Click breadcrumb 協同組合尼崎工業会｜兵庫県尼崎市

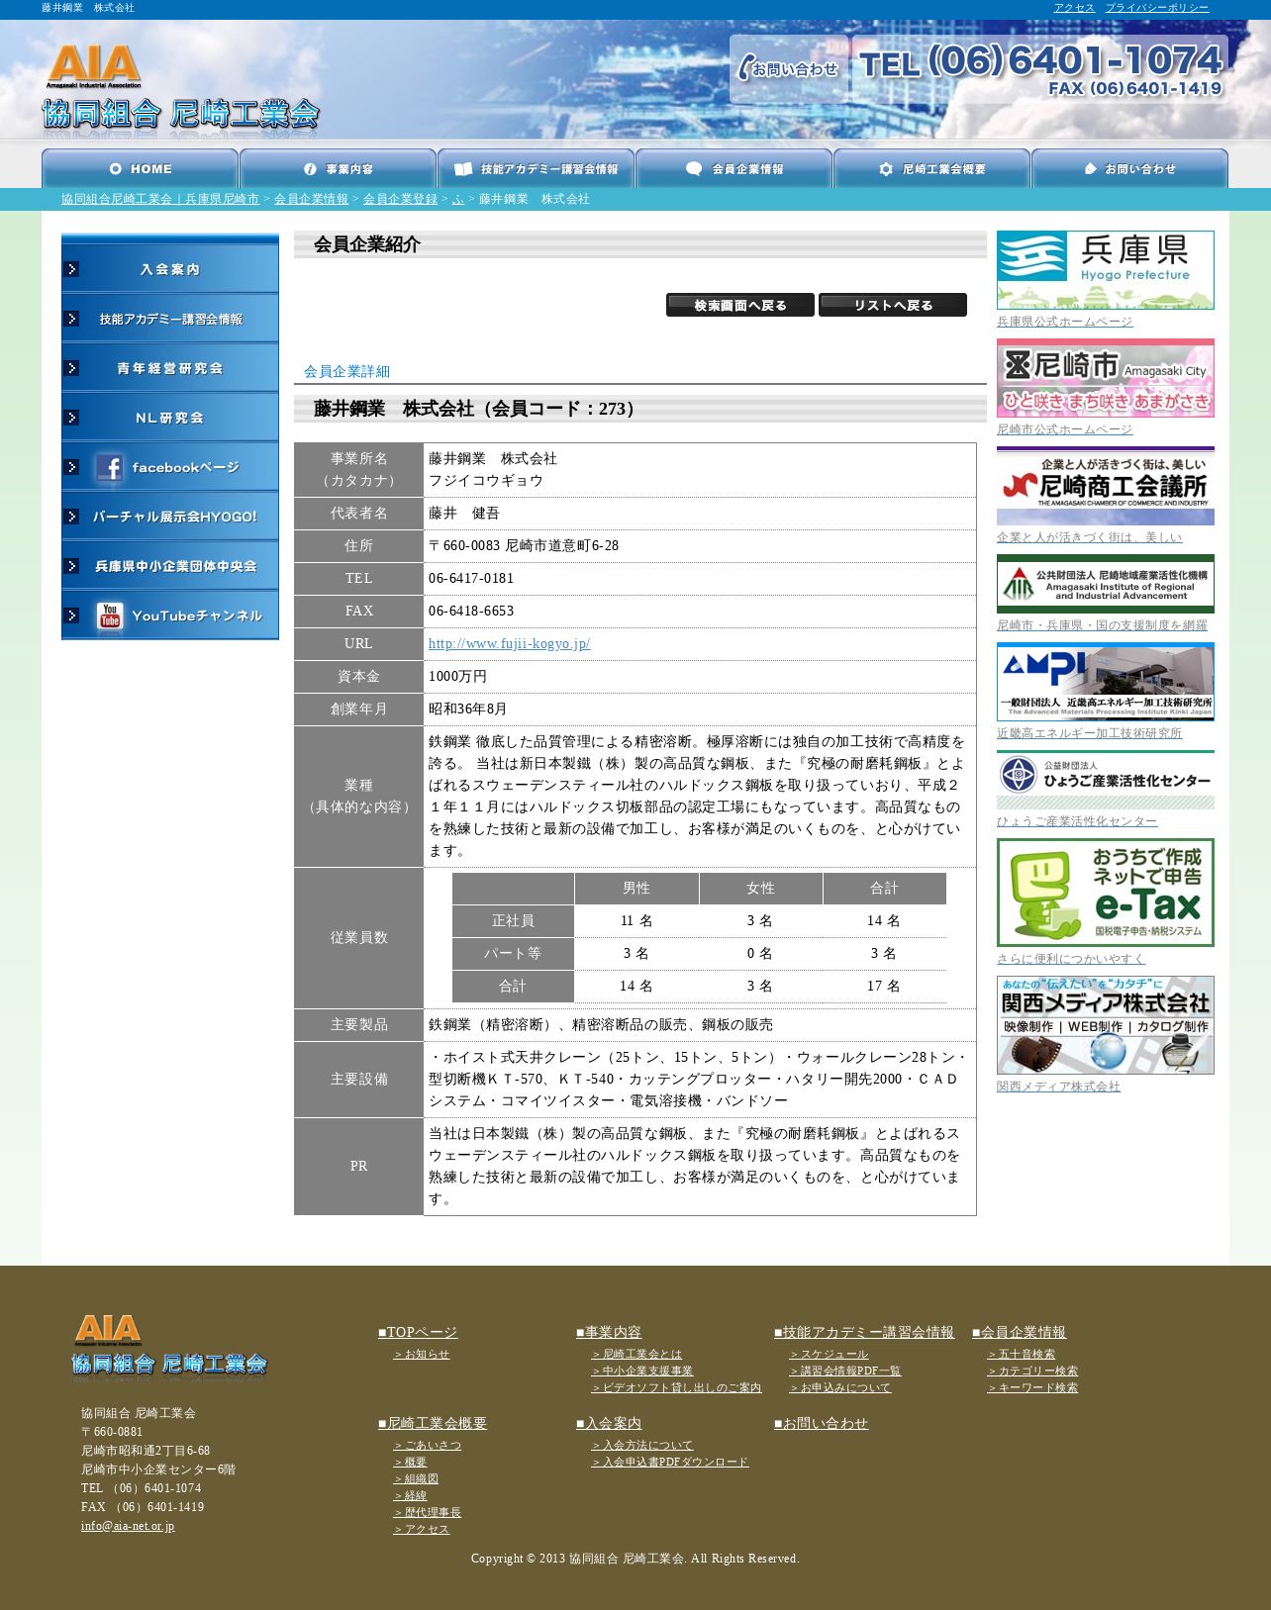coord(160,199)
